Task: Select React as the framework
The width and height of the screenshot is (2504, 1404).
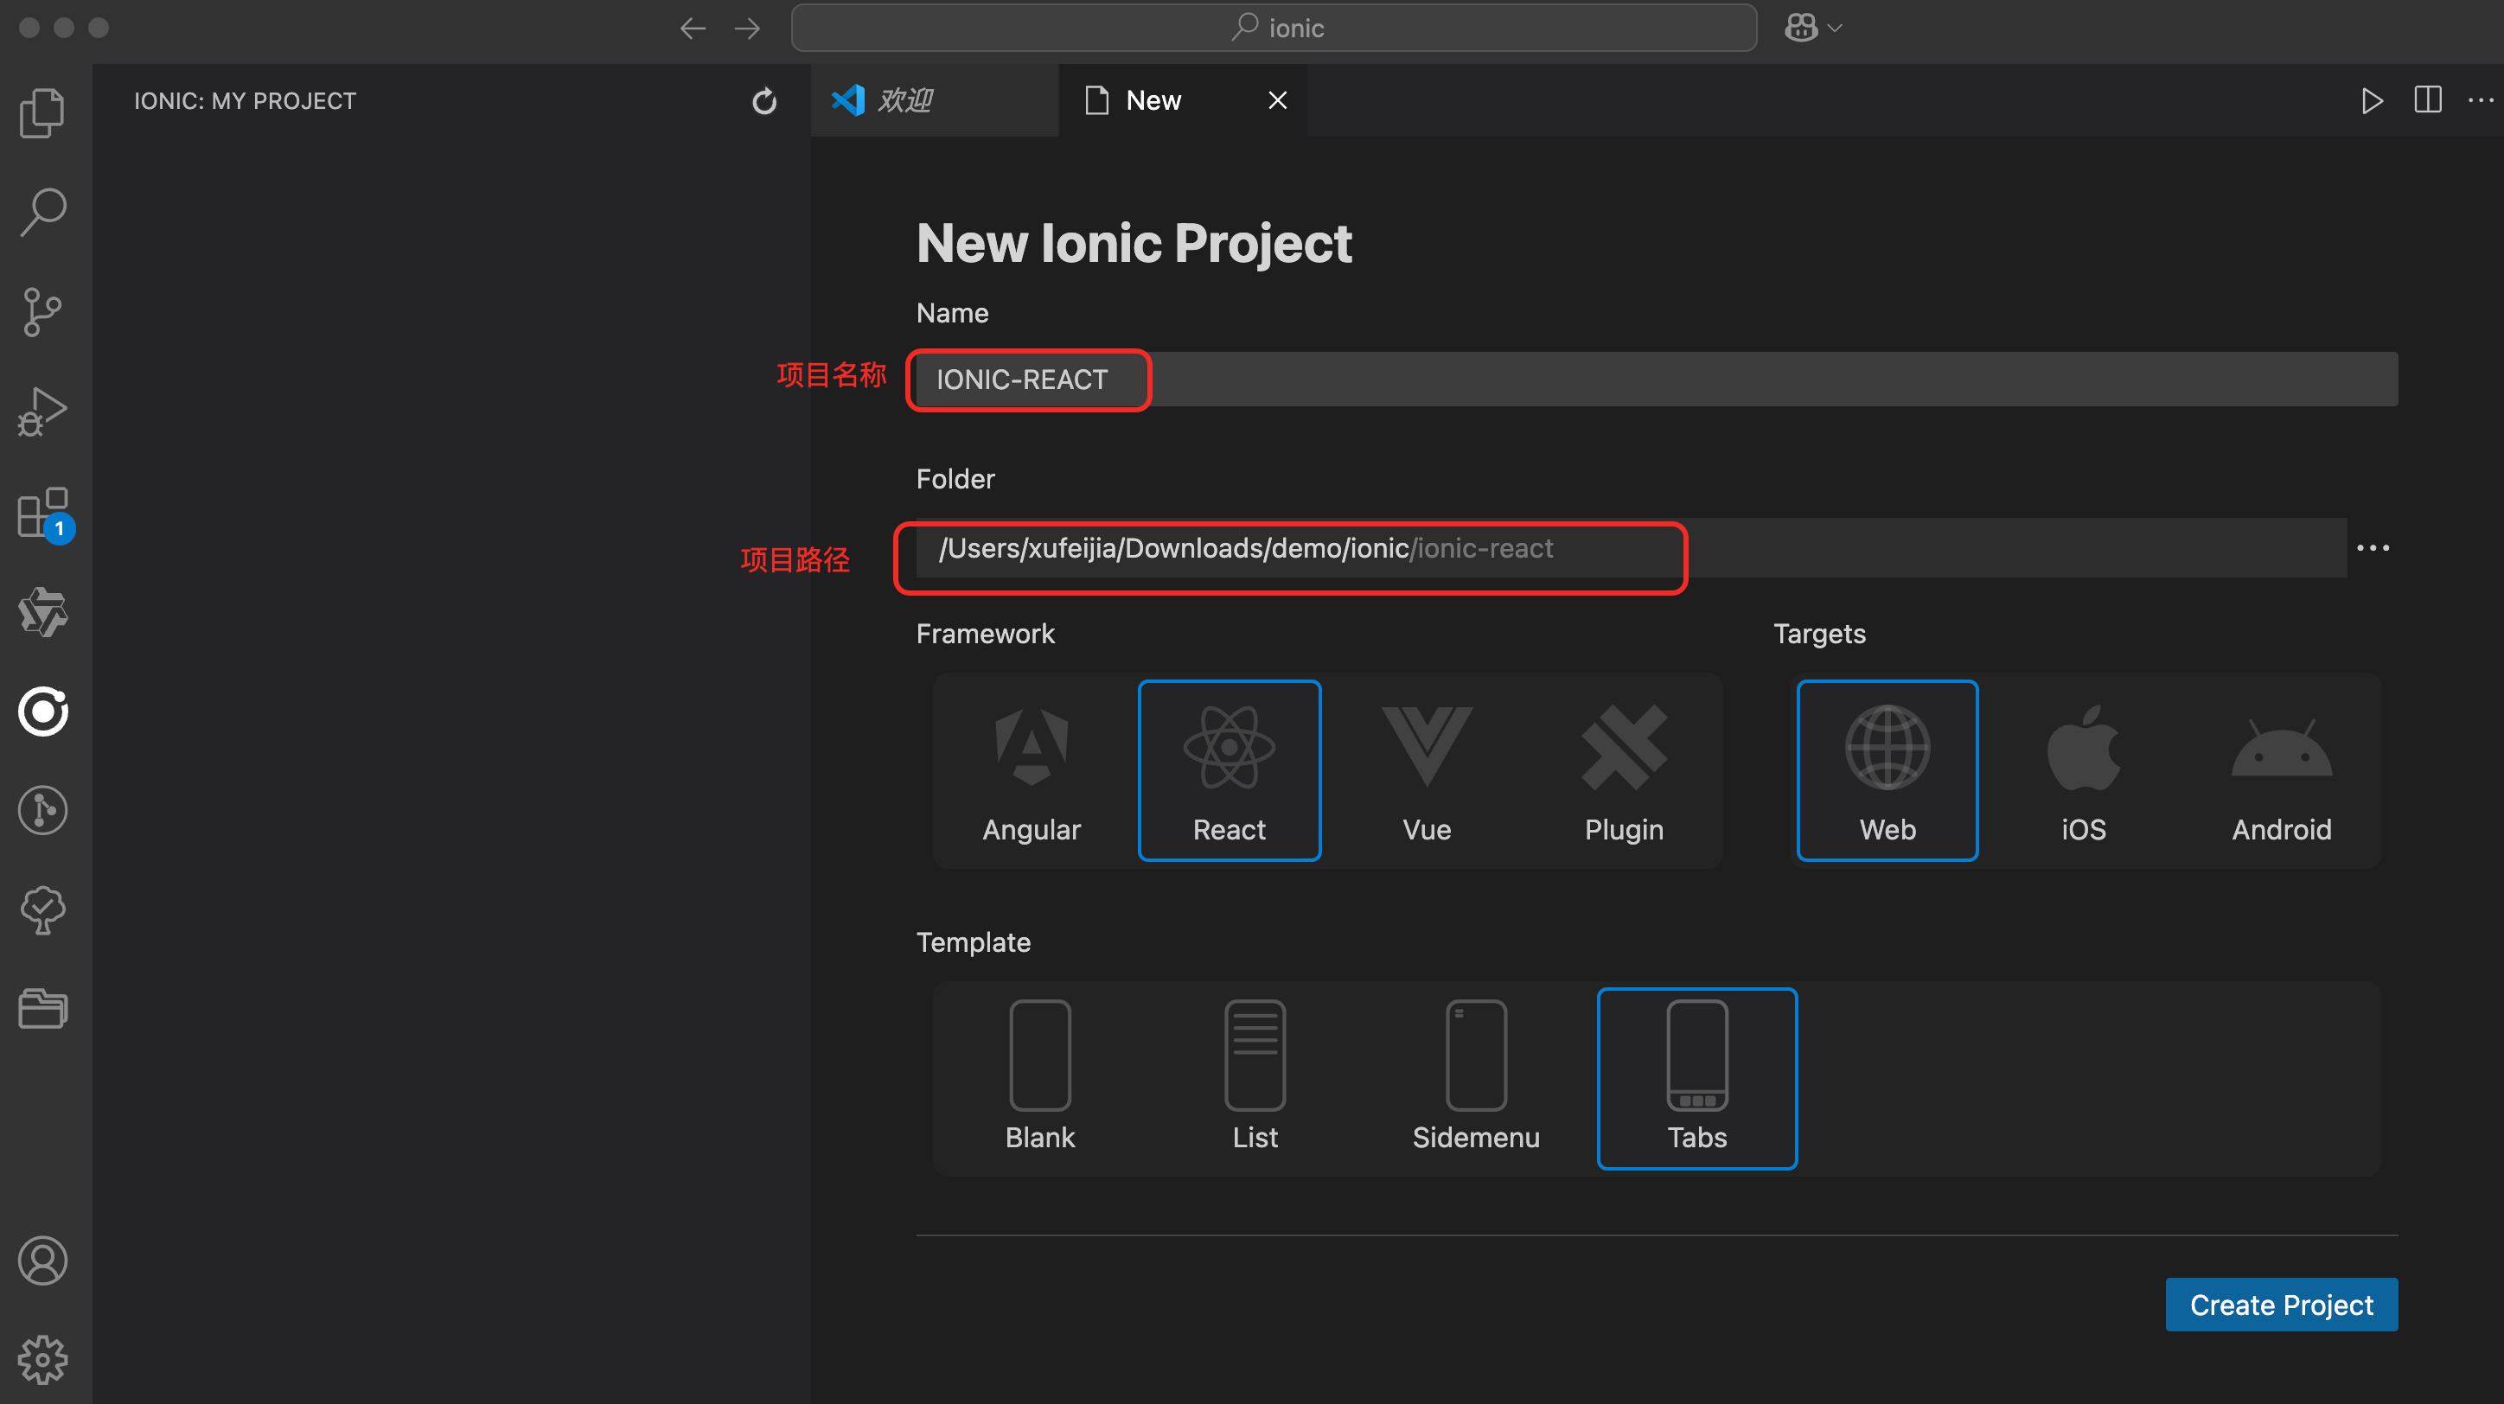Action: 1229,770
